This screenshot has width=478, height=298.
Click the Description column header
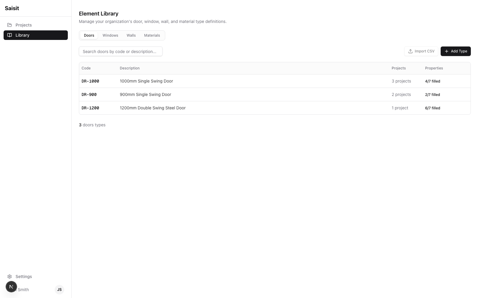point(130,68)
